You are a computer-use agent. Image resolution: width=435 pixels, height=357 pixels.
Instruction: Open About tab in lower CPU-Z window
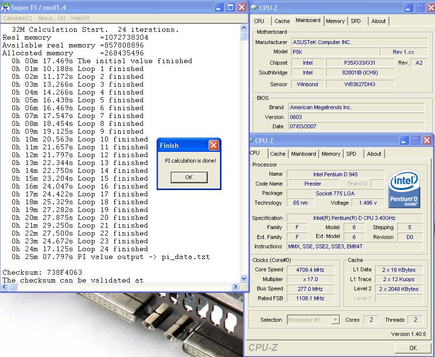374,154
